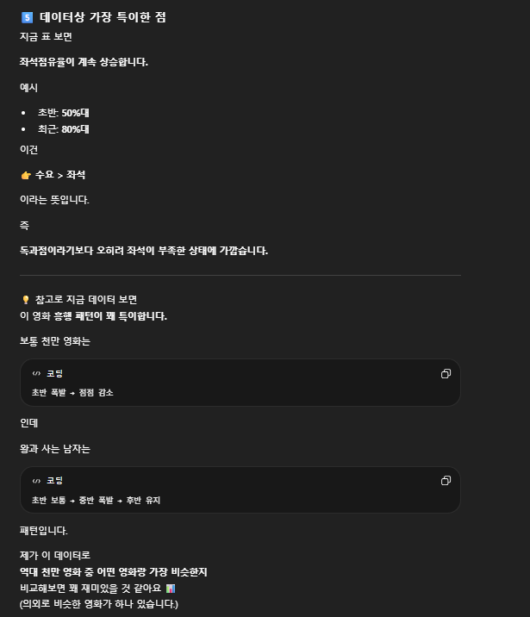Click the '초반 폭발 → 점점 감소' code text

72,392
